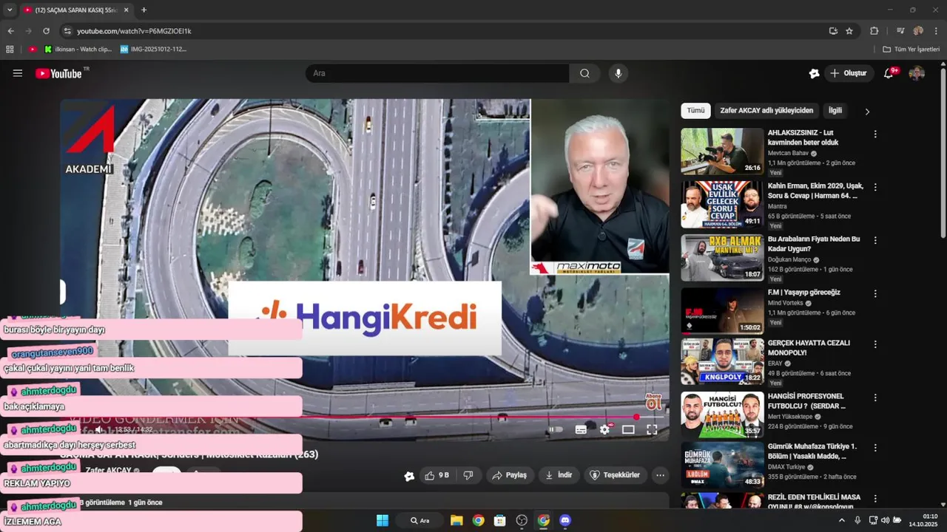The image size is (947, 532).
Task: Focus the YouTube Ara search field
Action: pos(437,73)
